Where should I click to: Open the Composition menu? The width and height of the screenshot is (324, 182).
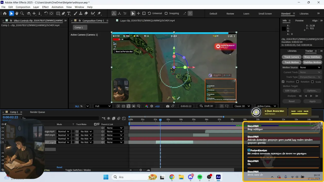[23, 7]
